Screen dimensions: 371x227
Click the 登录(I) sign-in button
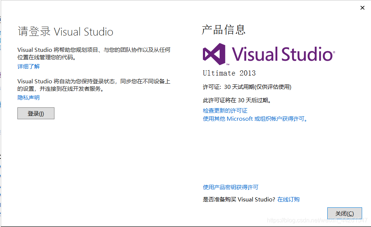click(36, 113)
